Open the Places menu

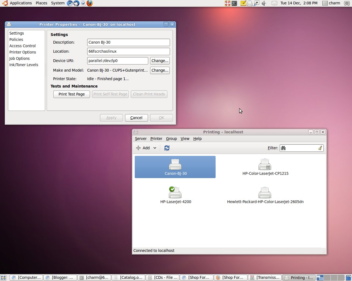pyautogui.click(x=42, y=3)
